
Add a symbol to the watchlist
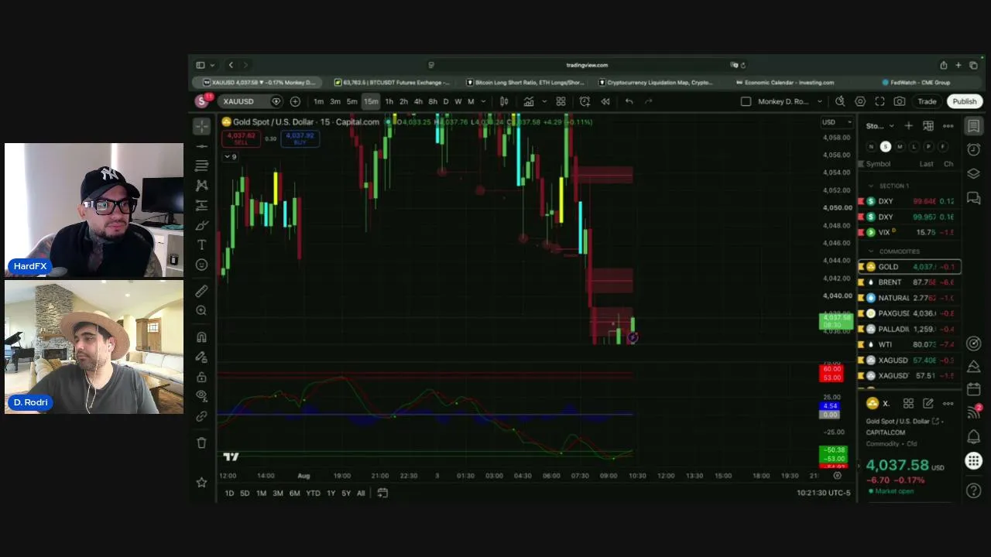click(908, 126)
